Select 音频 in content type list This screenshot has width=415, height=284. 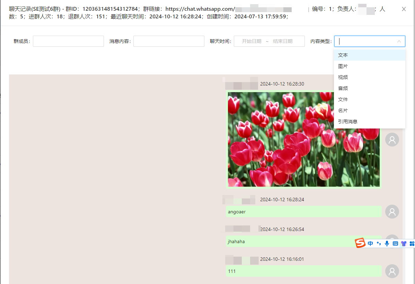pyautogui.click(x=370, y=88)
